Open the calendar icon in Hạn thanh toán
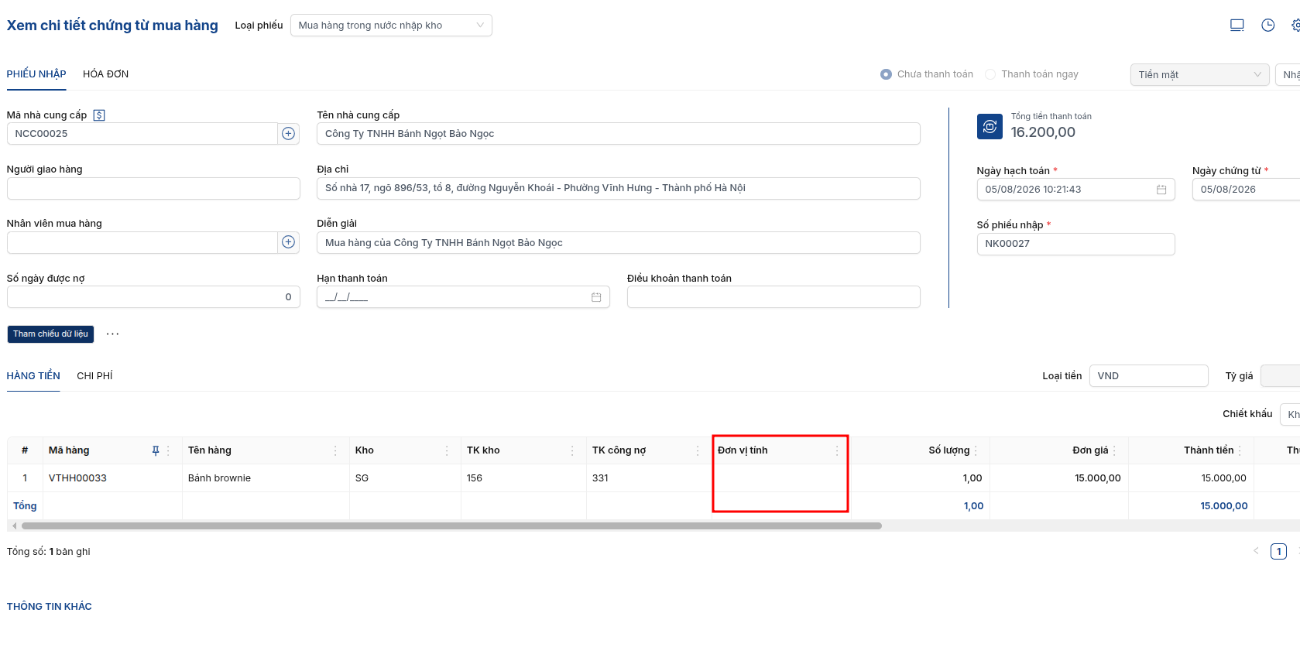This screenshot has height=647, width=1300. coord(596,297)
